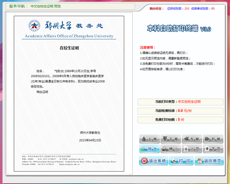Go to previous page with 上页

pos(192,149)
